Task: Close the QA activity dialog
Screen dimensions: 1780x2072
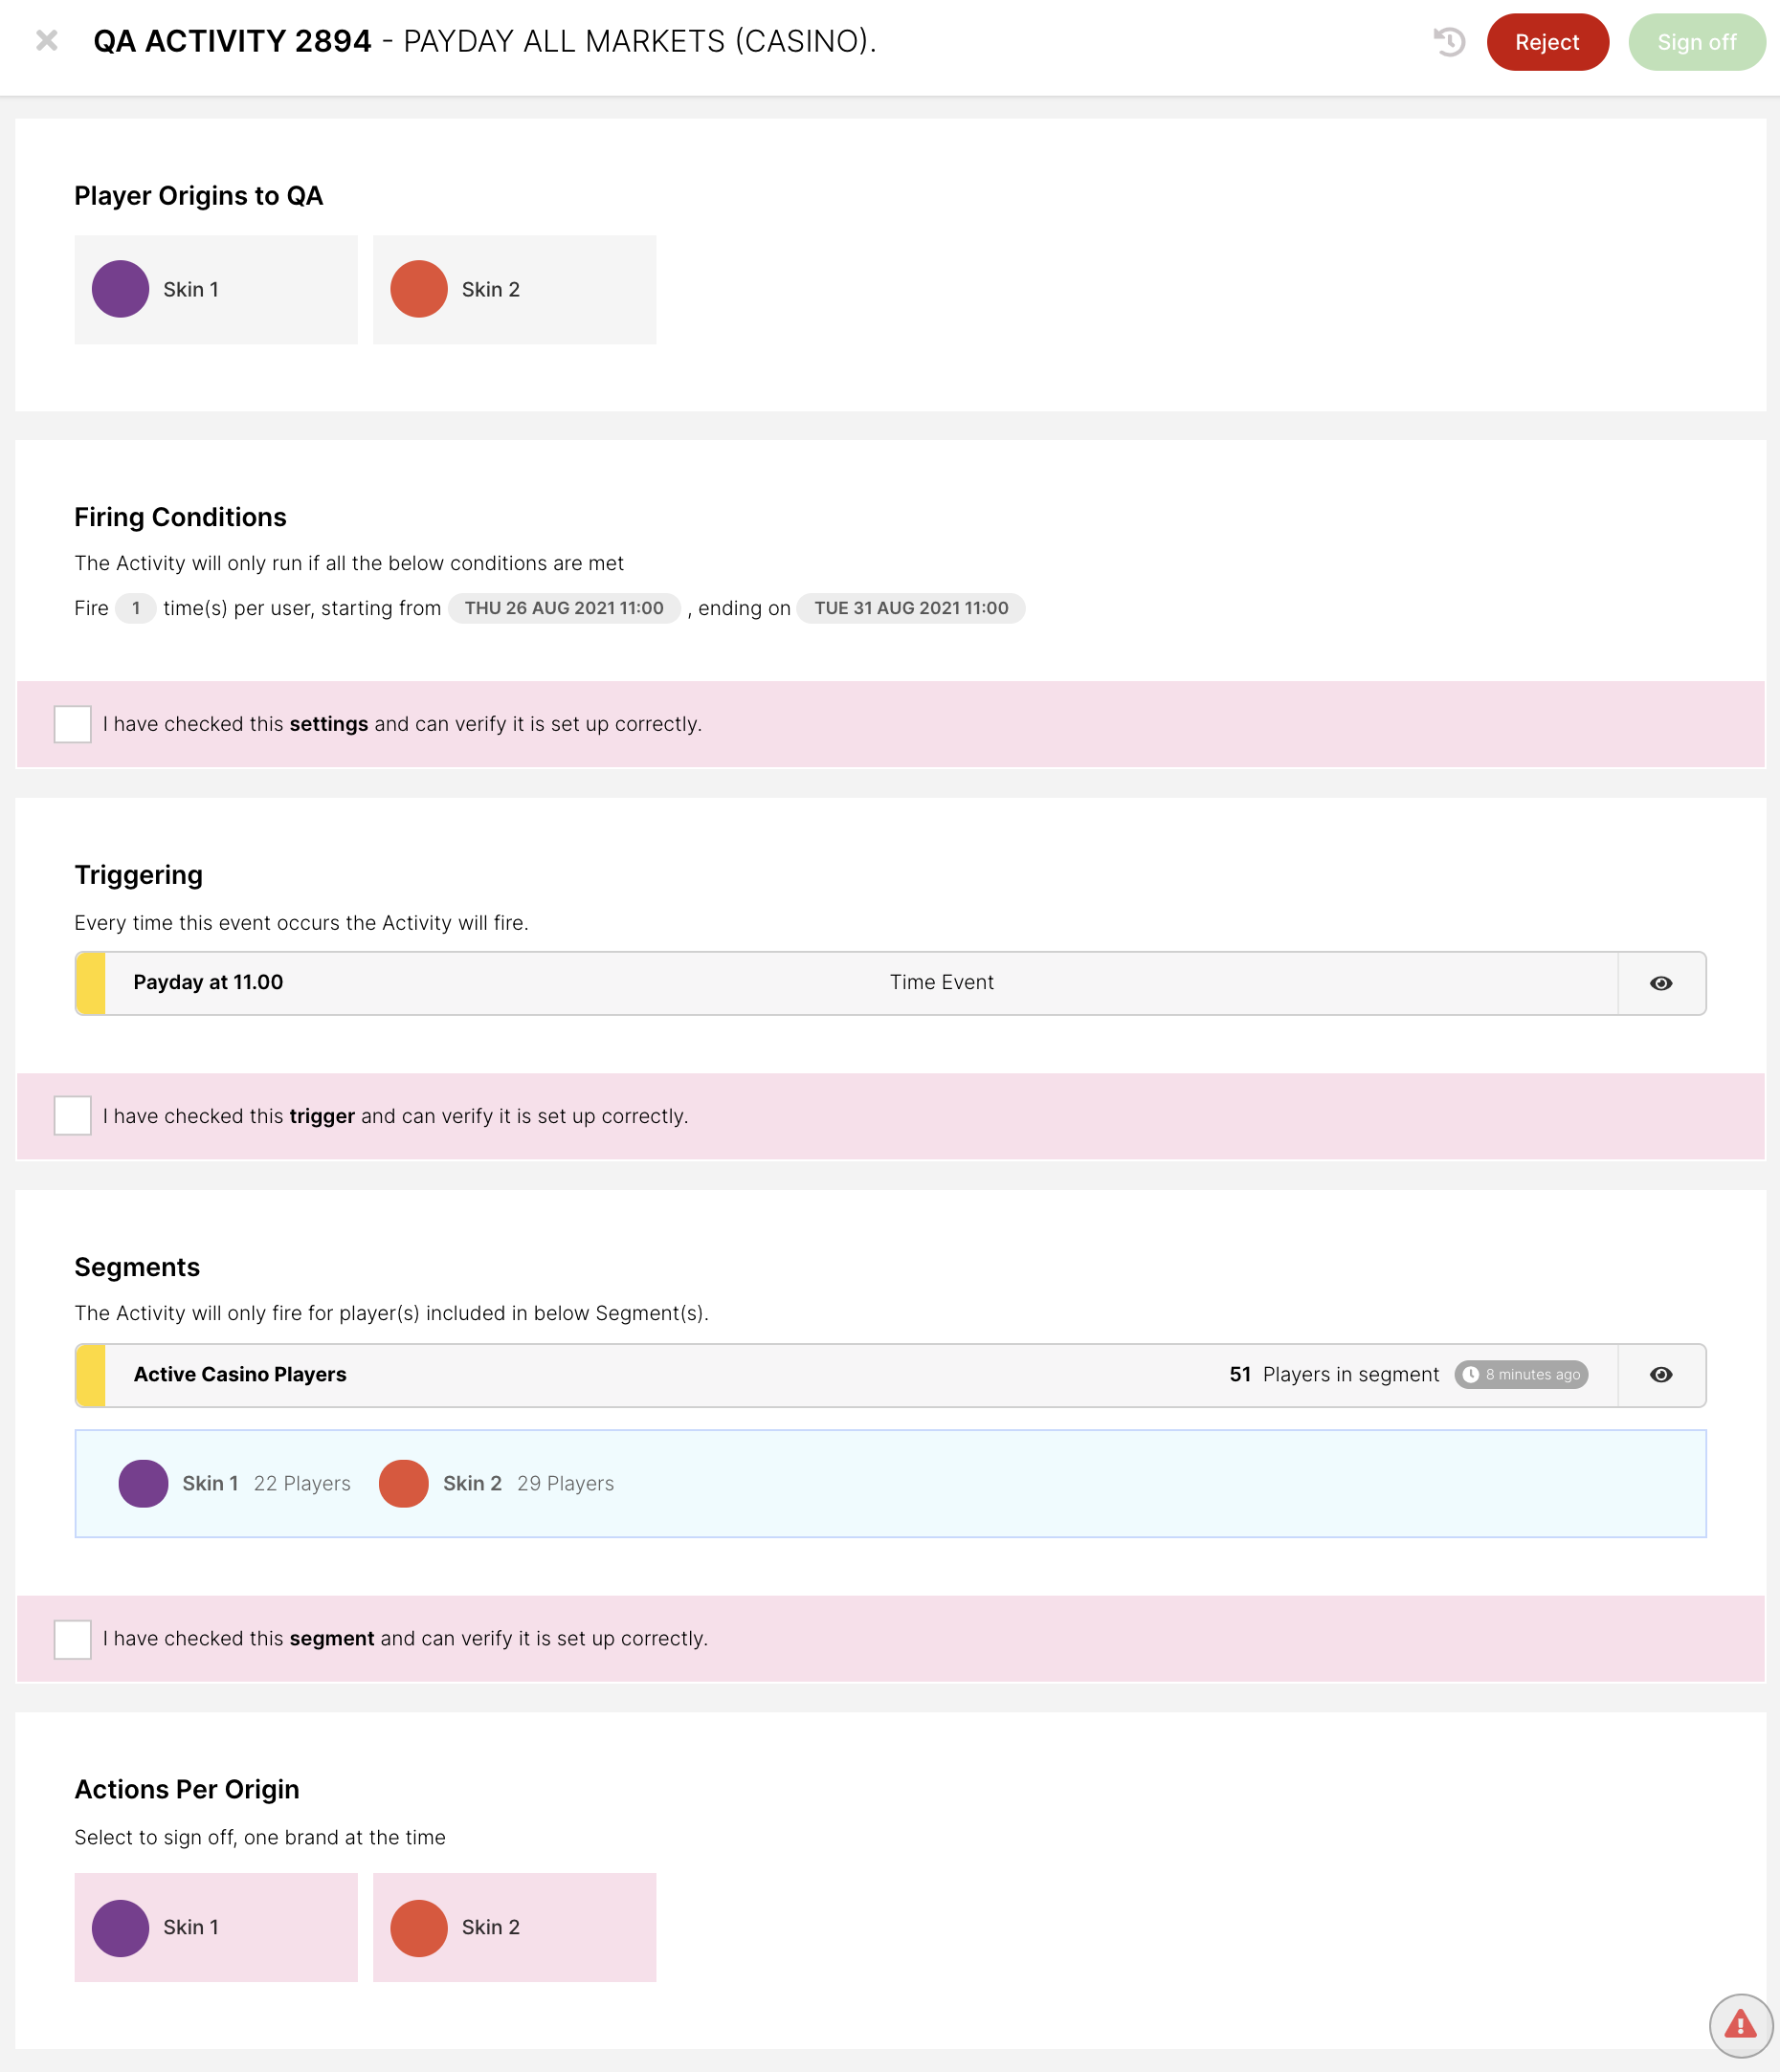Action: [x=47, y=41]
